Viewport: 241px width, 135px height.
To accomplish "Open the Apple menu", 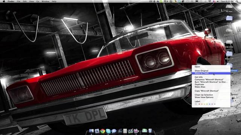I will pyautogui.click(x=4, y=1).
